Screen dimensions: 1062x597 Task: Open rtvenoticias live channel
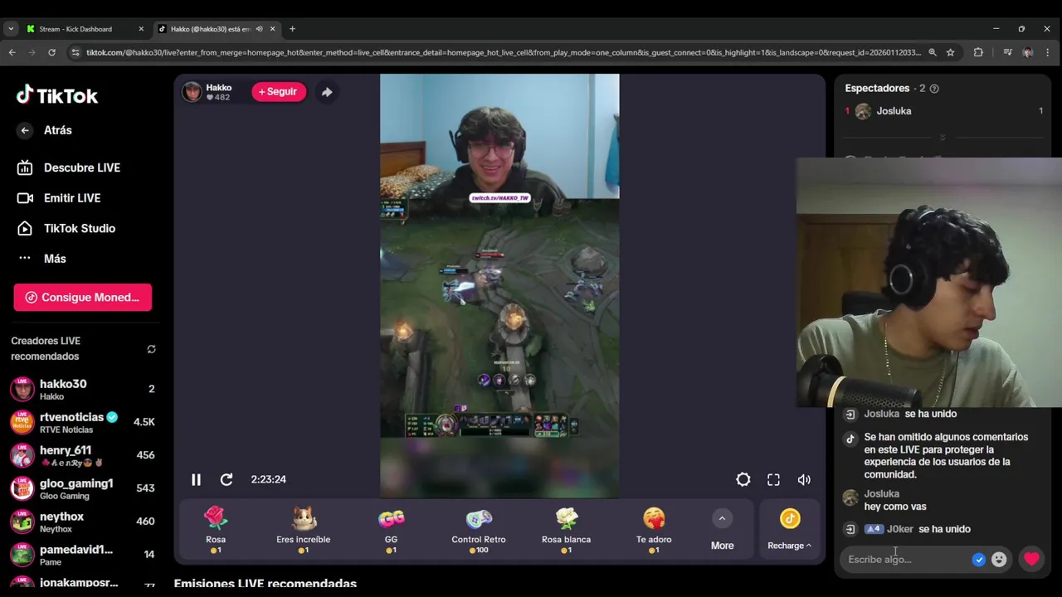tap(82, 422)
